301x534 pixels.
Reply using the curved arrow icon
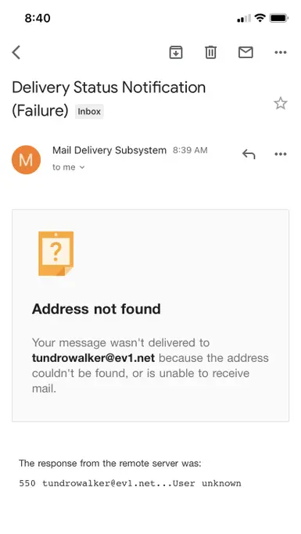tap(249, 154)
